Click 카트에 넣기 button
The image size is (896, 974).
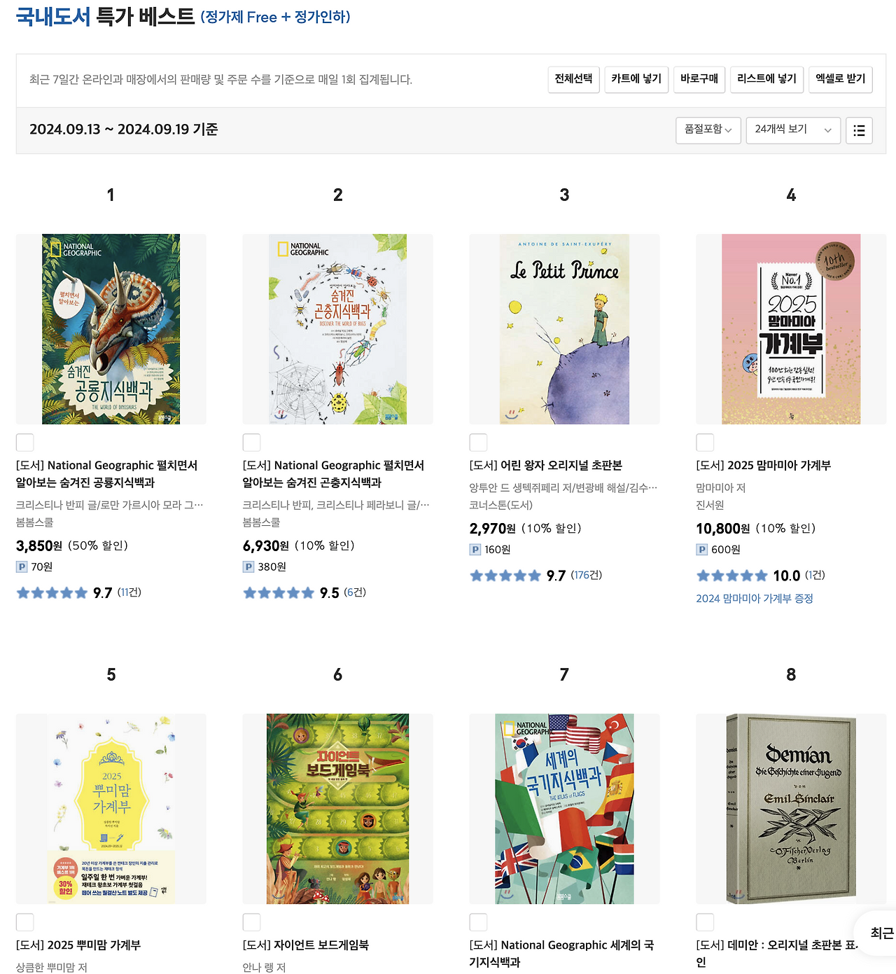(x=636, y=79)
